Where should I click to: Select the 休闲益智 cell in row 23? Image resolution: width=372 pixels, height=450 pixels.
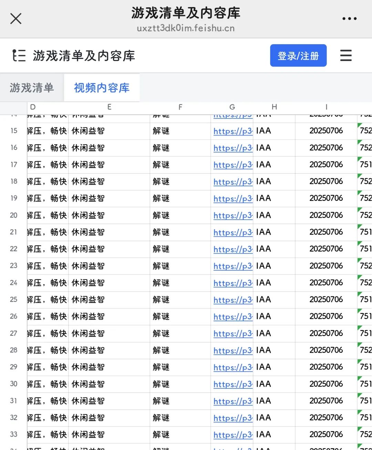pyautogui.click(x=109, y=266)
